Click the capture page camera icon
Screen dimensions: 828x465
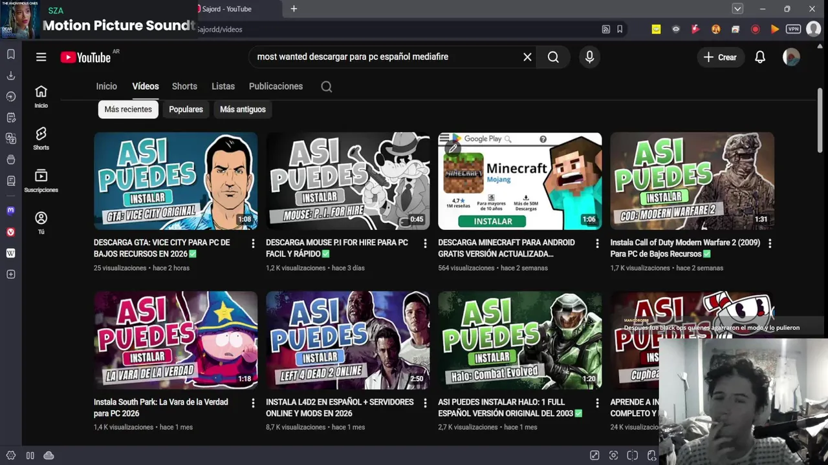(x=613, y=455)
